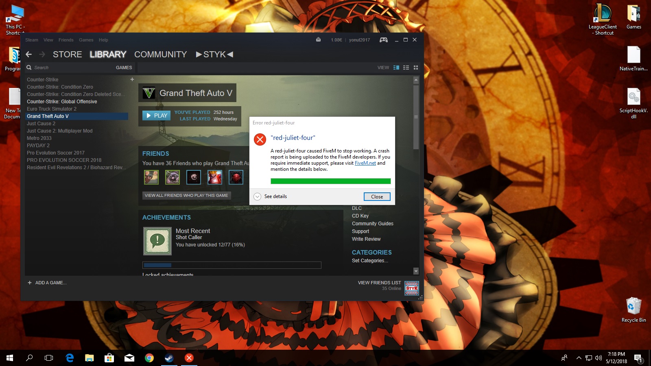Image resolution: width=651 pixels, height=366 pixels.
Task: Select NativeTrainer file on desktop
Action: (x=634, y=59)
